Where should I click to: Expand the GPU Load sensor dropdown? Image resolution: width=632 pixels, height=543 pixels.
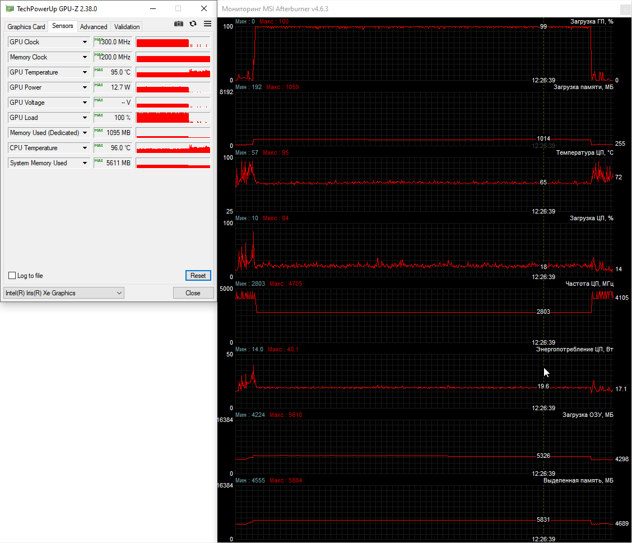pyautogui.click(x=85, y=118)
